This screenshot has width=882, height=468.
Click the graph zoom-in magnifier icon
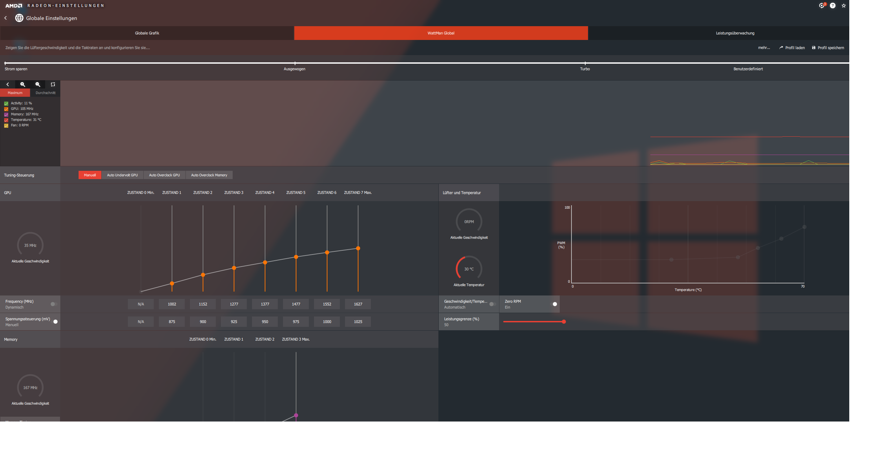point(23,84)
